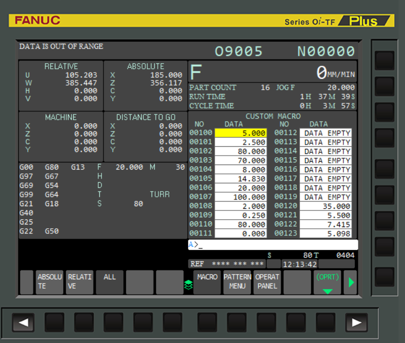Click the left arrow hardware key
Viewport: 405px width, 343px height.
23,322
